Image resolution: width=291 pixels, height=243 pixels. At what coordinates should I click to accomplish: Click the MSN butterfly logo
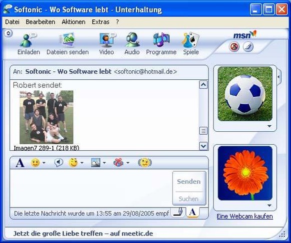click(245, 35)
